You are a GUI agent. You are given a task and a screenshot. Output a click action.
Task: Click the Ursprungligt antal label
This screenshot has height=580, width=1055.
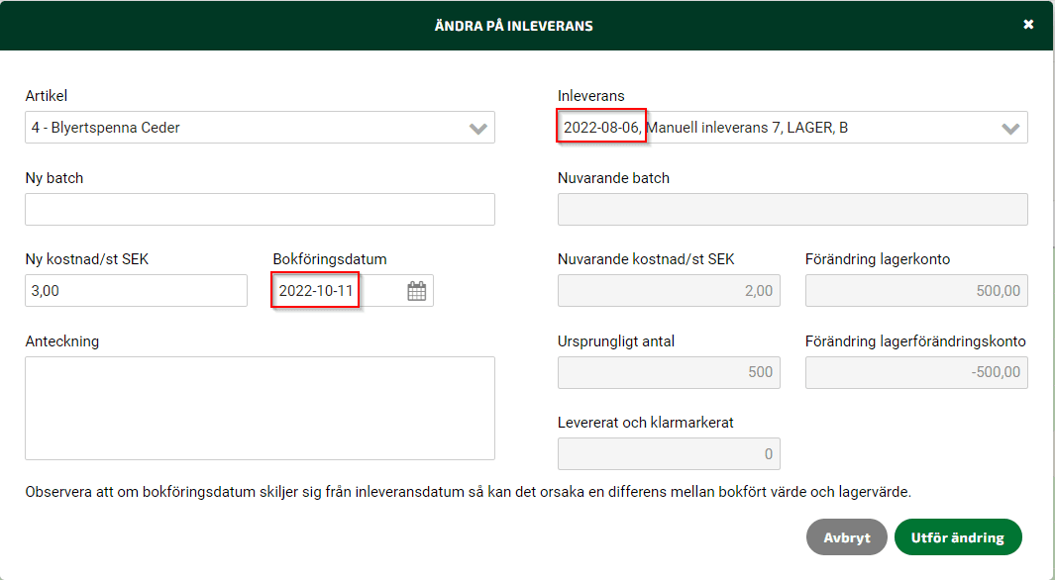tap(615, 341)
